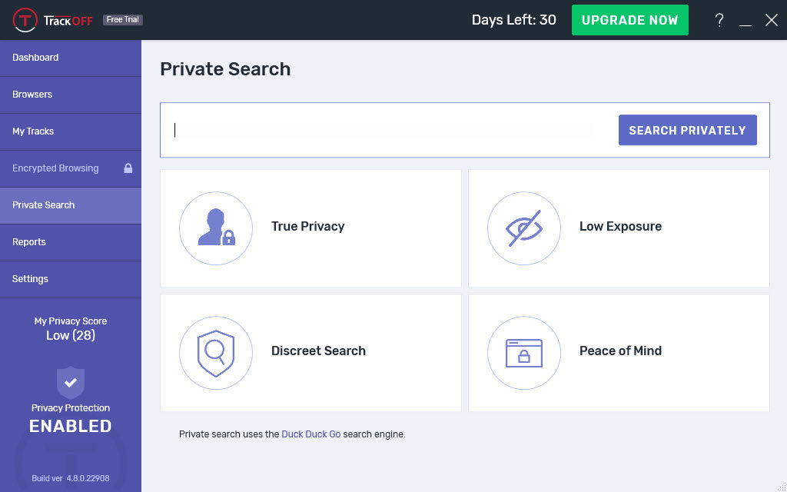
Task: Click the Free Trial badge
Action: point(123,19)
